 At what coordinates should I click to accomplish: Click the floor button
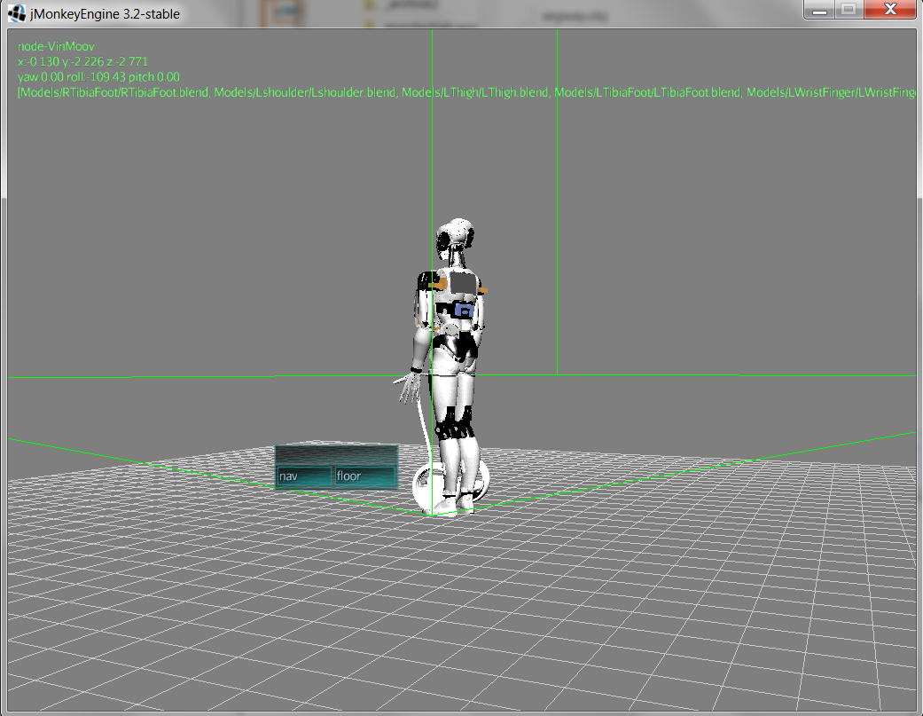(x=364, y=476)
